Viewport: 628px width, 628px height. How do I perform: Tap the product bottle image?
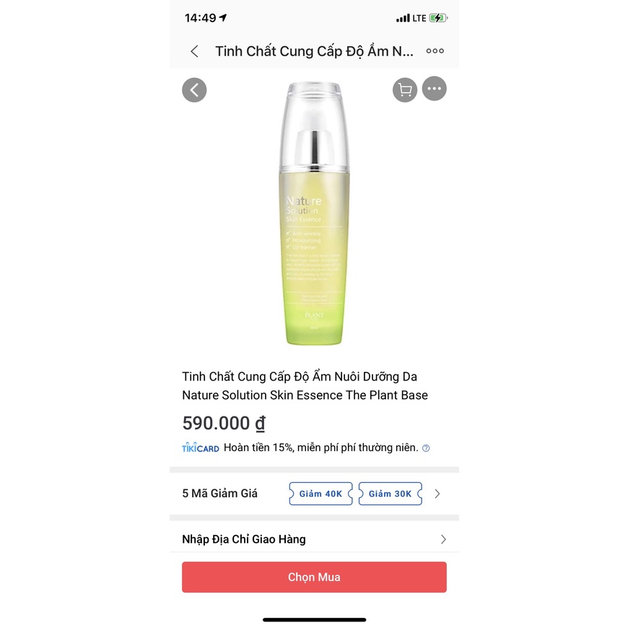point(314,214)
